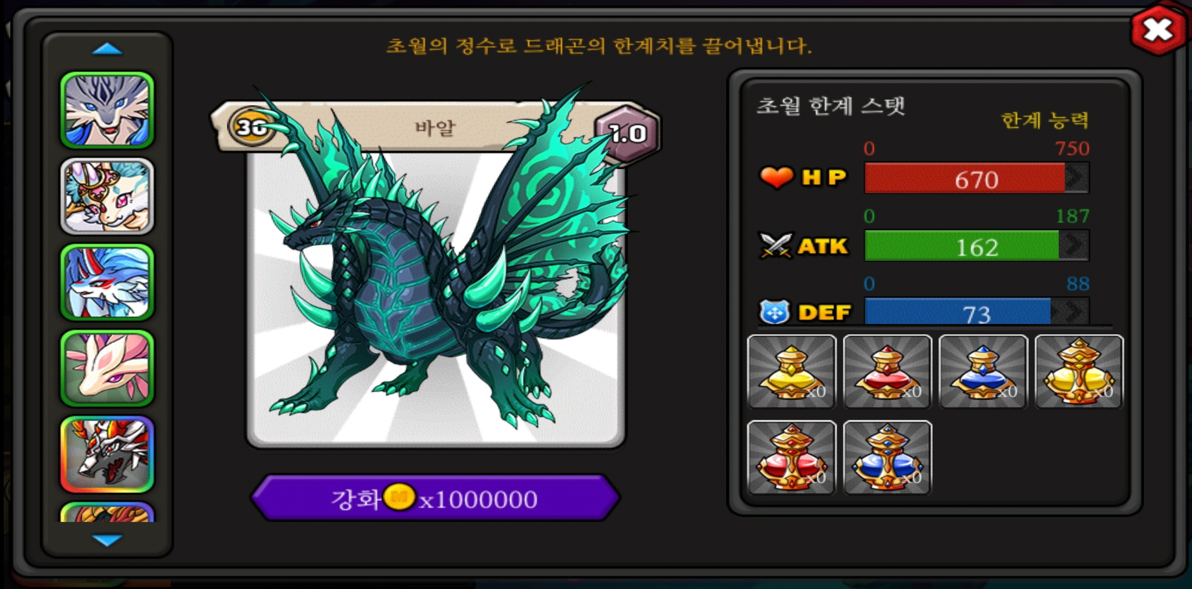Image resolution: width=1192 pixels, height=589 pixels.
Task: Choose the gray wolf-faced dragon portrait
Action: pos(107,111)
